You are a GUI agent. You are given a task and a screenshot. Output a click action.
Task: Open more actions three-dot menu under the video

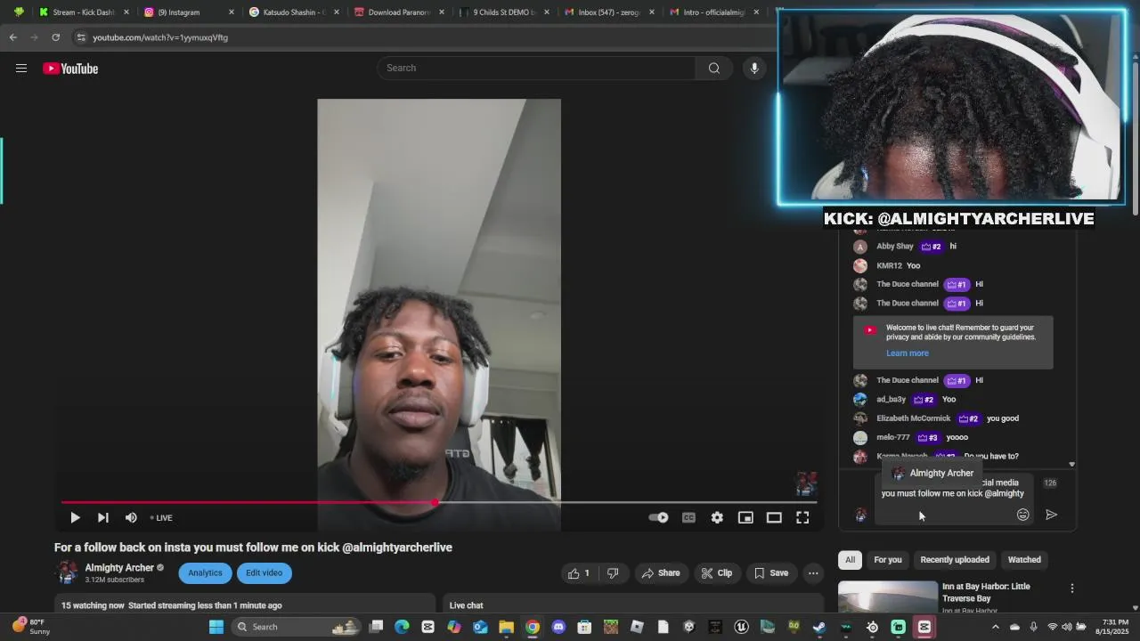click(x=813, y=573)
